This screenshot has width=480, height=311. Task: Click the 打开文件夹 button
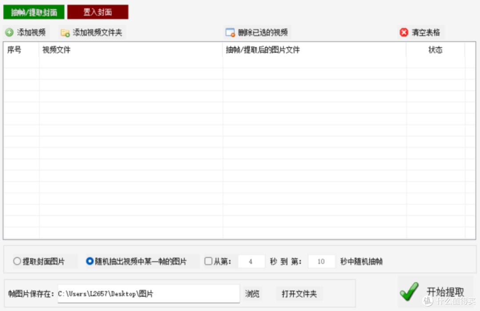pos(299,294)
